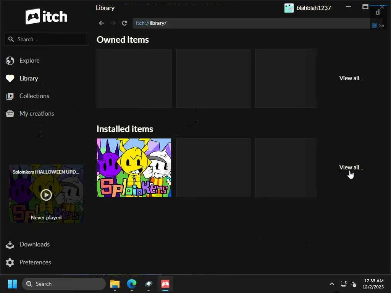The height and width of the screenshot is (293, 391).
Task: Click the itch logo in sidebar
Action: pos(46,16)
